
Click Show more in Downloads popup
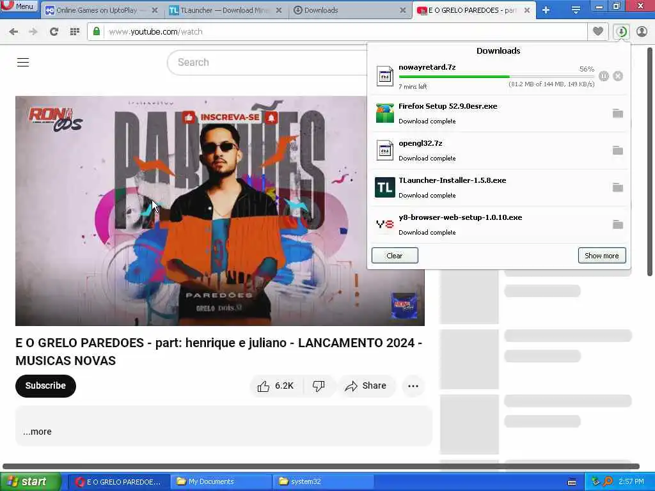602,256
